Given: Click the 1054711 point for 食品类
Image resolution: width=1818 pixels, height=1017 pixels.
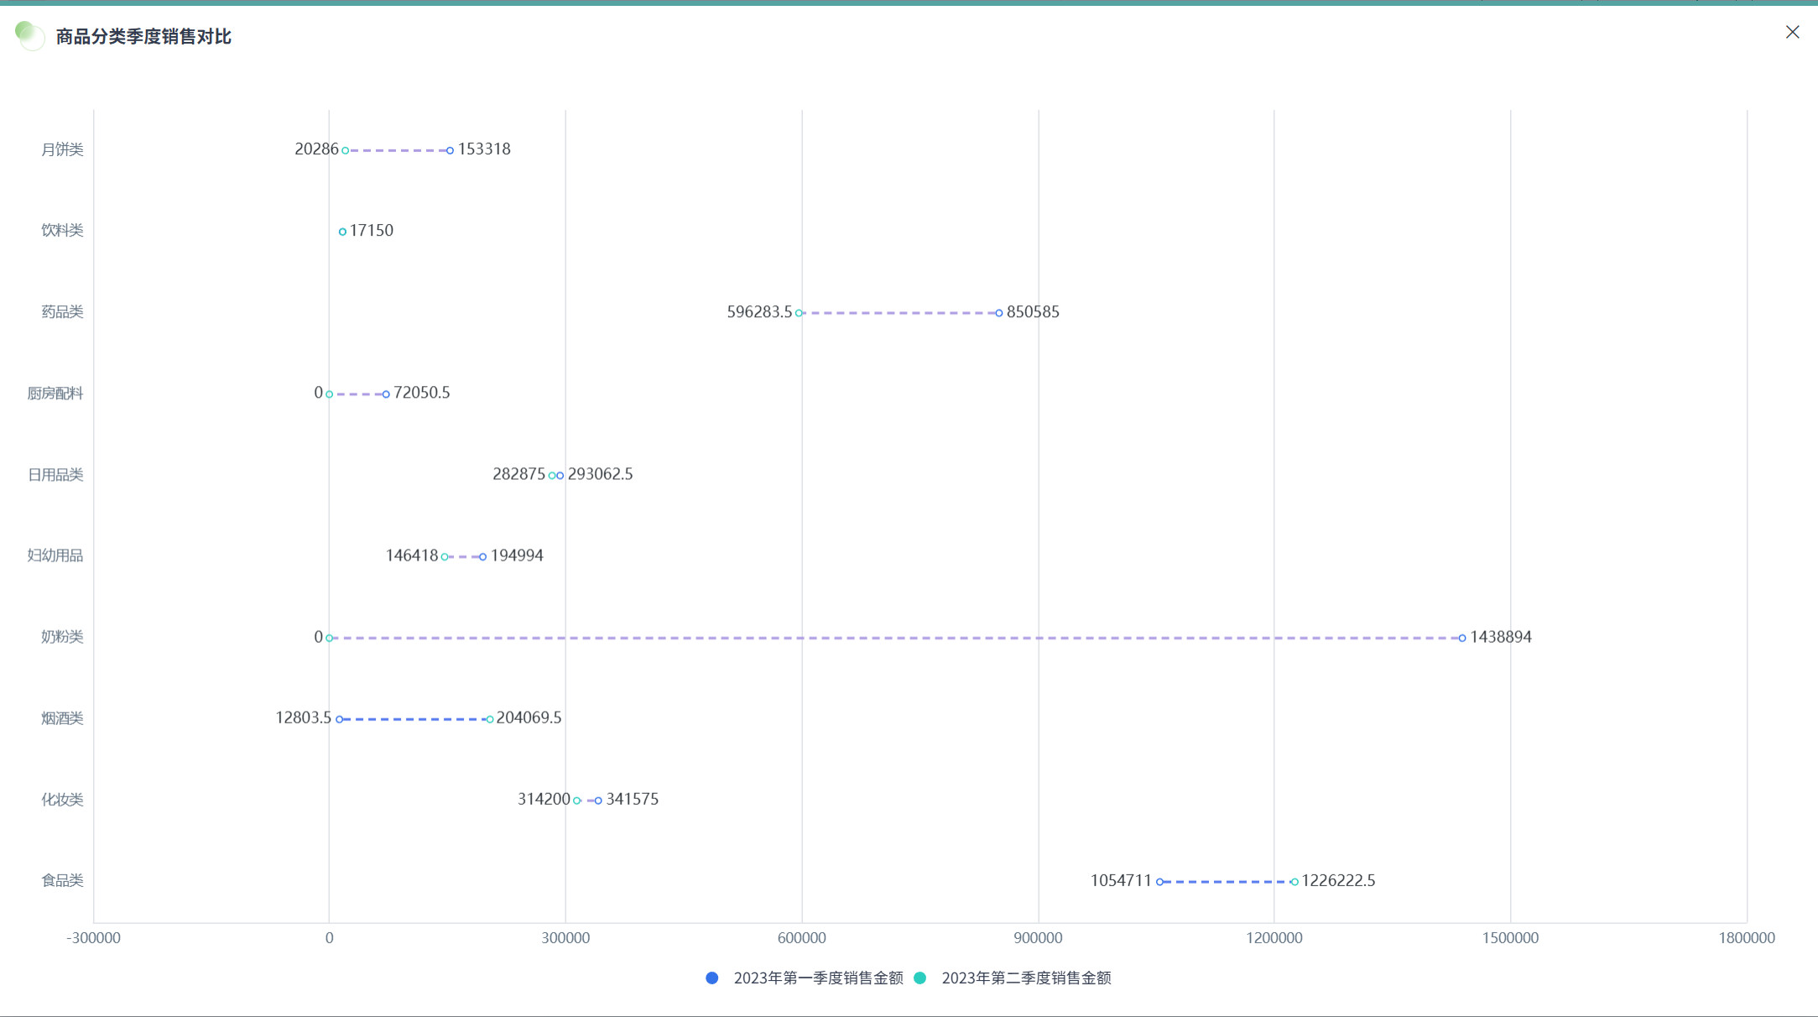Looking at the screenshot, I should point(1159,882).
